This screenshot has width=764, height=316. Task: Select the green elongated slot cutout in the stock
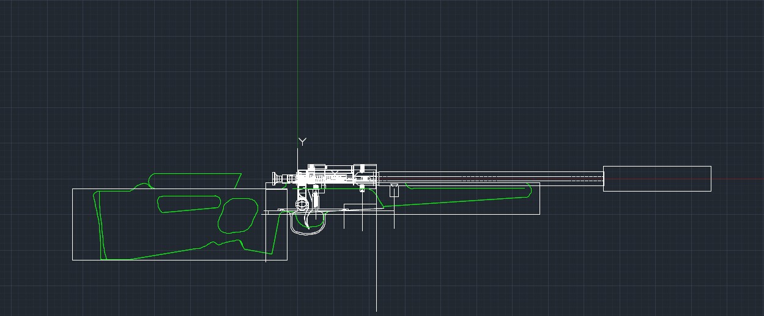[190, 204]
